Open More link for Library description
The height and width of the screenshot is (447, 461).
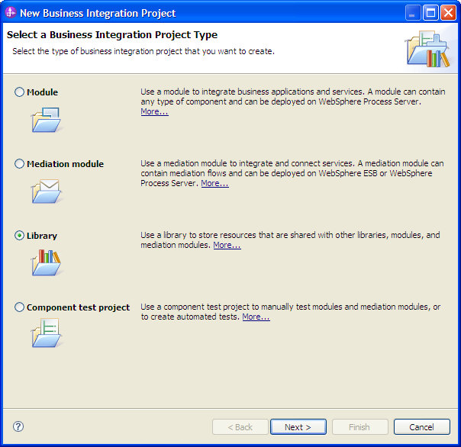point(227,245)
